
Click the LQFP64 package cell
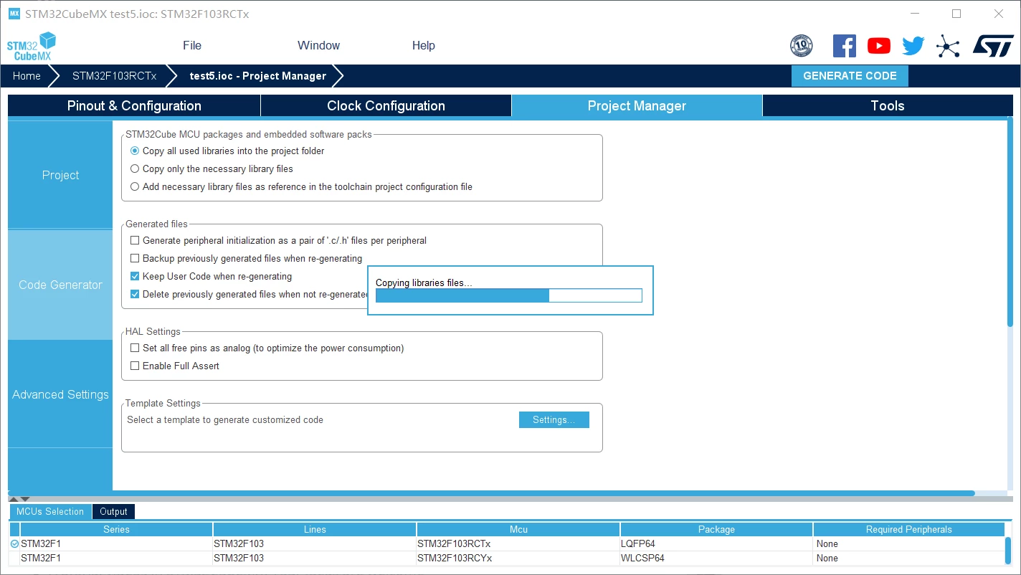(x=716, y=544)
